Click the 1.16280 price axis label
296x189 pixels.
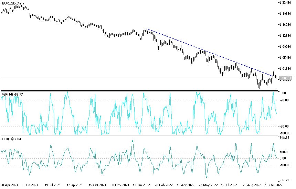pyautogui.click(x=285, y=25)
